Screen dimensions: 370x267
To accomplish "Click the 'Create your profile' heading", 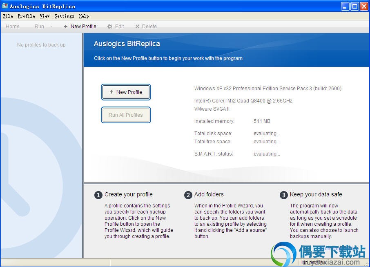I will pos(129,194).
